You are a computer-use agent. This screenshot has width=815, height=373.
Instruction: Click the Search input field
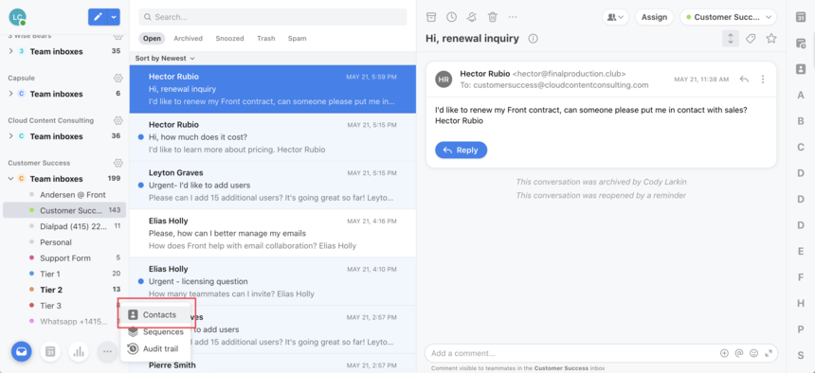click(x=272, y=17)
